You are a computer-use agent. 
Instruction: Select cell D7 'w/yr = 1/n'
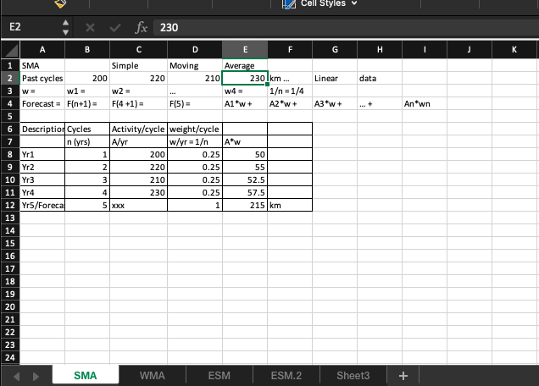coord(195,142)
